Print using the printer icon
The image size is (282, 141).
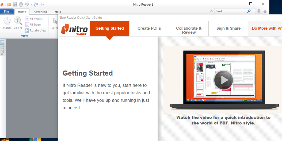21,4
